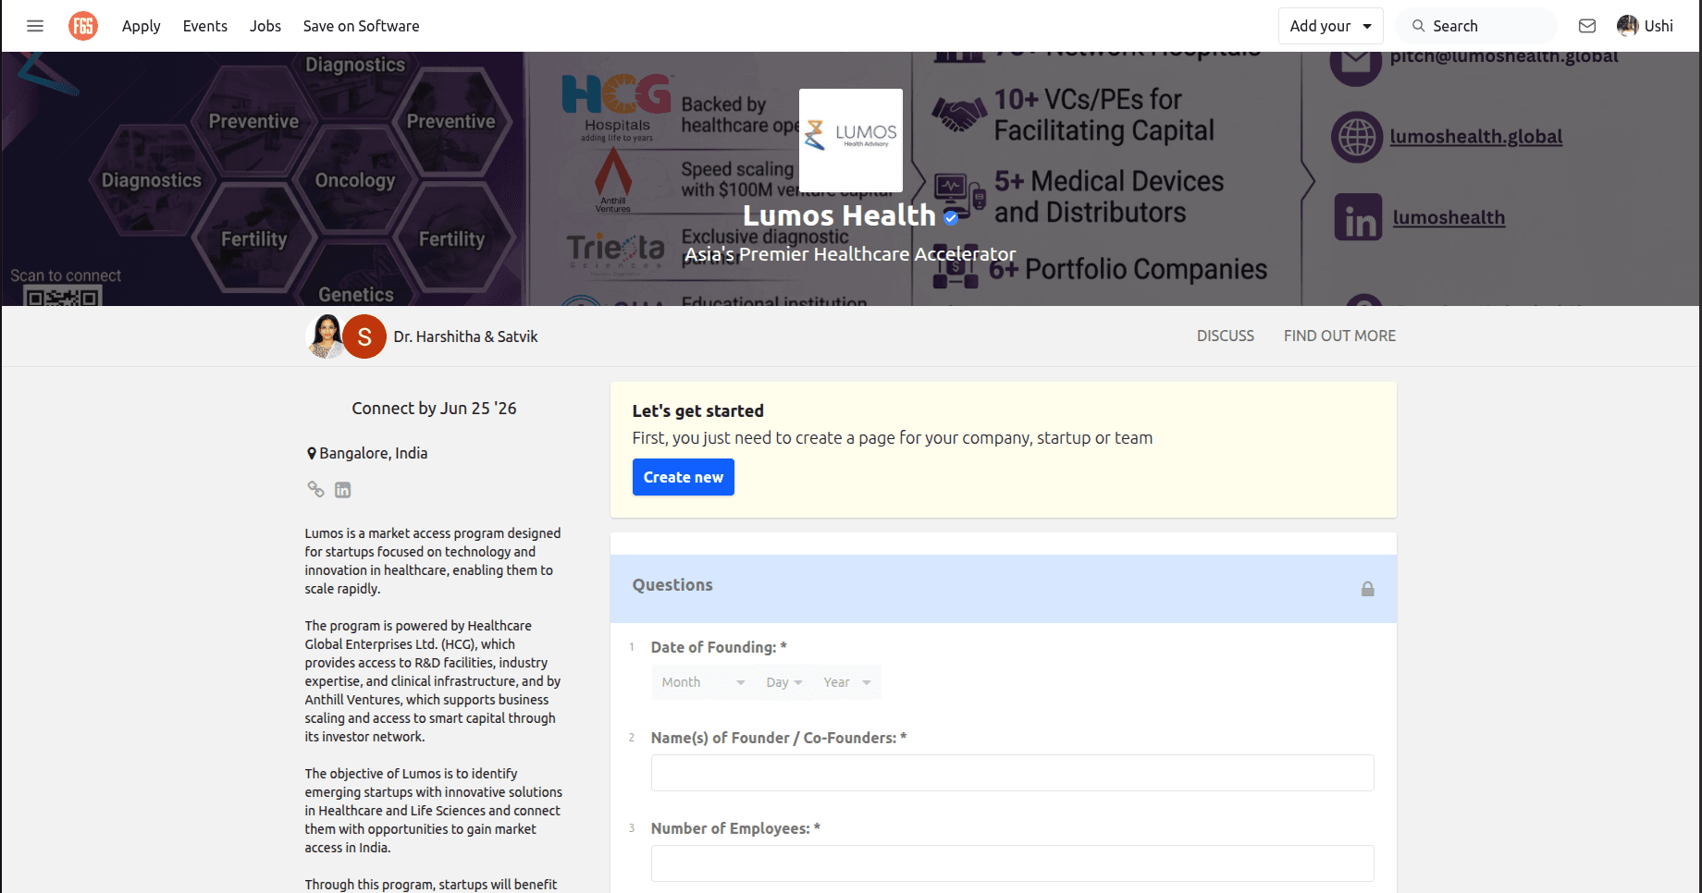Click the Create new button
This screenshot has height=893, width=1702.
(684, 477)
